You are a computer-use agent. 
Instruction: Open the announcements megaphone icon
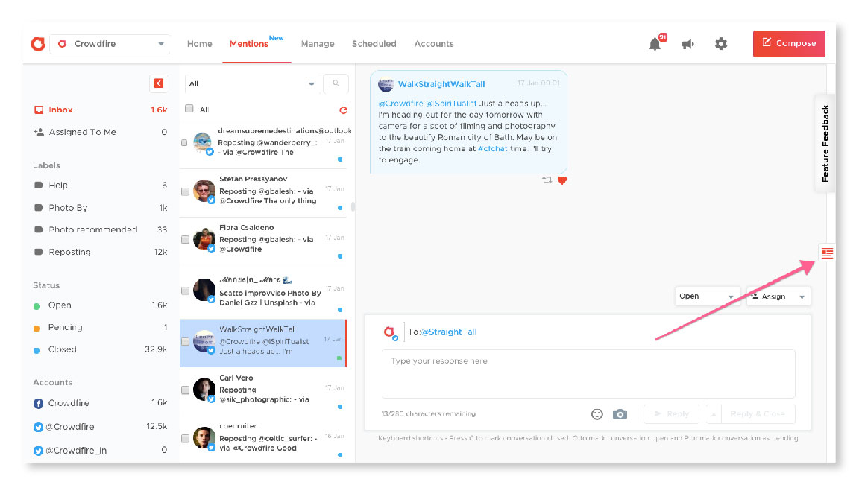click(x=687, y=44)
